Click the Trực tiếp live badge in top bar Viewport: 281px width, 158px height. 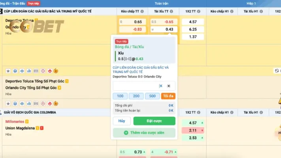pos(34,4)
